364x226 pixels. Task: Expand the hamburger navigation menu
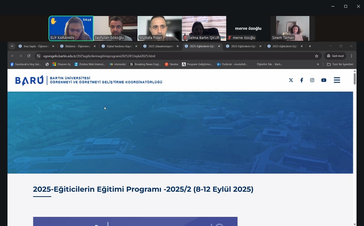(x=337, y=80)
